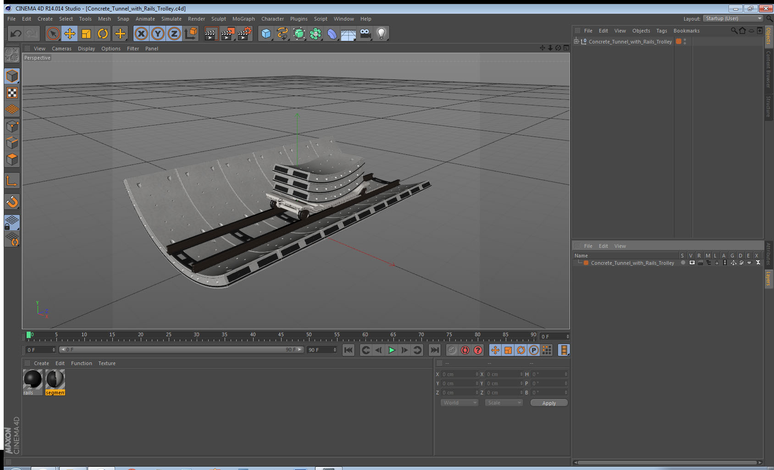Go to start of animation

coord(348,350)
